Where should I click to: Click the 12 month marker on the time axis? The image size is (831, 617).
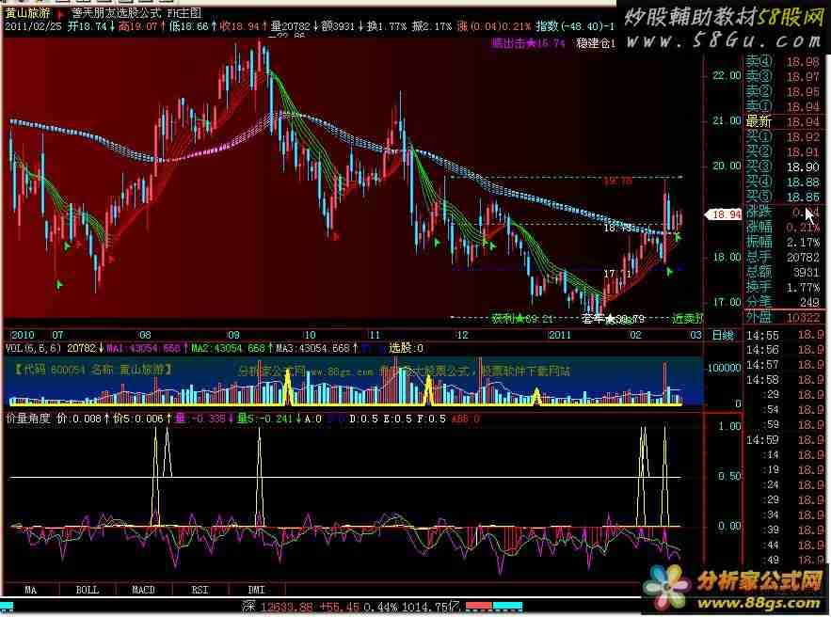point(462,335)
